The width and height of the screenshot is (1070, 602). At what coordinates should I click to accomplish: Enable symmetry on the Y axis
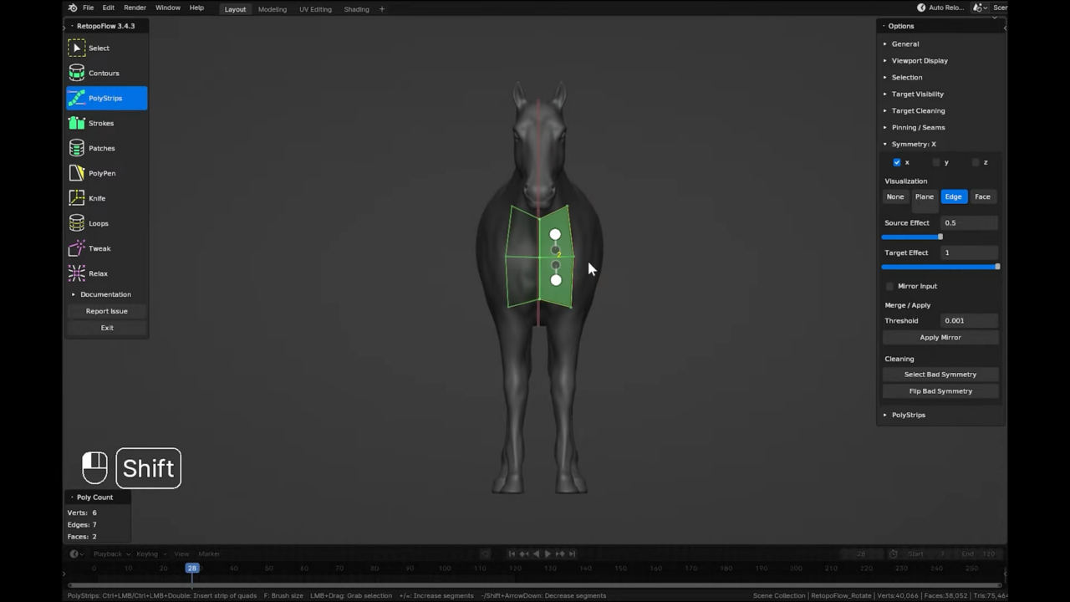point(936,162)
